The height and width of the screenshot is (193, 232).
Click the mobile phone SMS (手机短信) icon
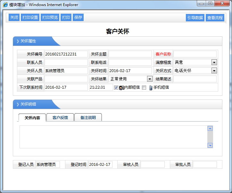pos(150,88)
